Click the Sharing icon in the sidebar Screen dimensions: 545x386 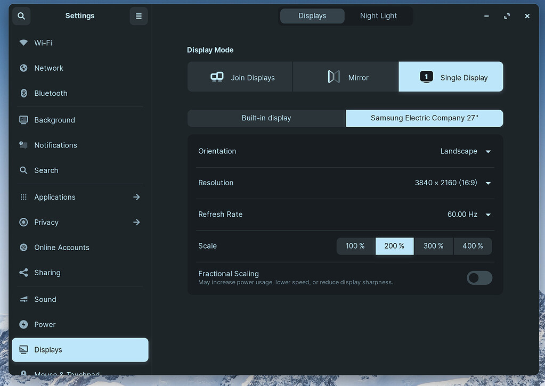(x=23, y=273)
